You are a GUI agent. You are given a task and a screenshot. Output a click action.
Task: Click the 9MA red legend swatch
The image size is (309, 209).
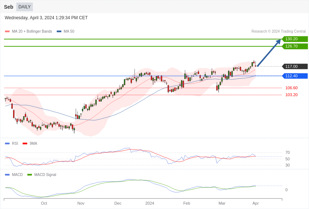click(25, 143)
